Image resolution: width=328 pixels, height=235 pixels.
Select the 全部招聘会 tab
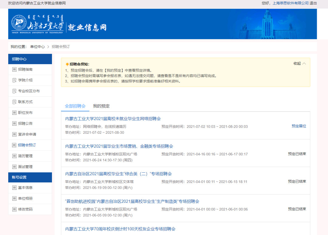click(75, 106)
